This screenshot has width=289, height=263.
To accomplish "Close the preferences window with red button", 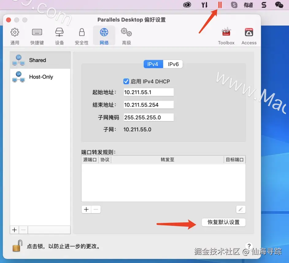I will click(x=9, y=20).
